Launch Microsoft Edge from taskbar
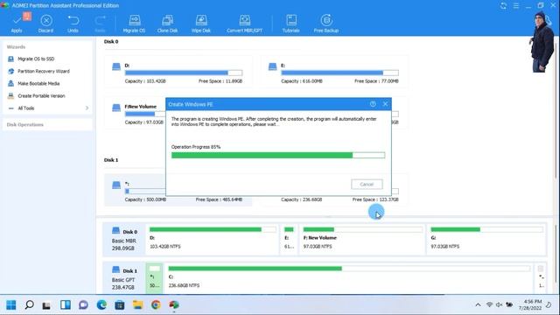This screenshot has height=315, width=560. tap(101, 305)
